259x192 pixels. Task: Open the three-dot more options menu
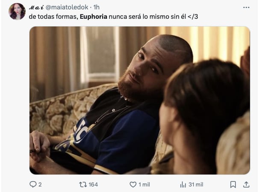pyautogui.click(x=246, y=7)
